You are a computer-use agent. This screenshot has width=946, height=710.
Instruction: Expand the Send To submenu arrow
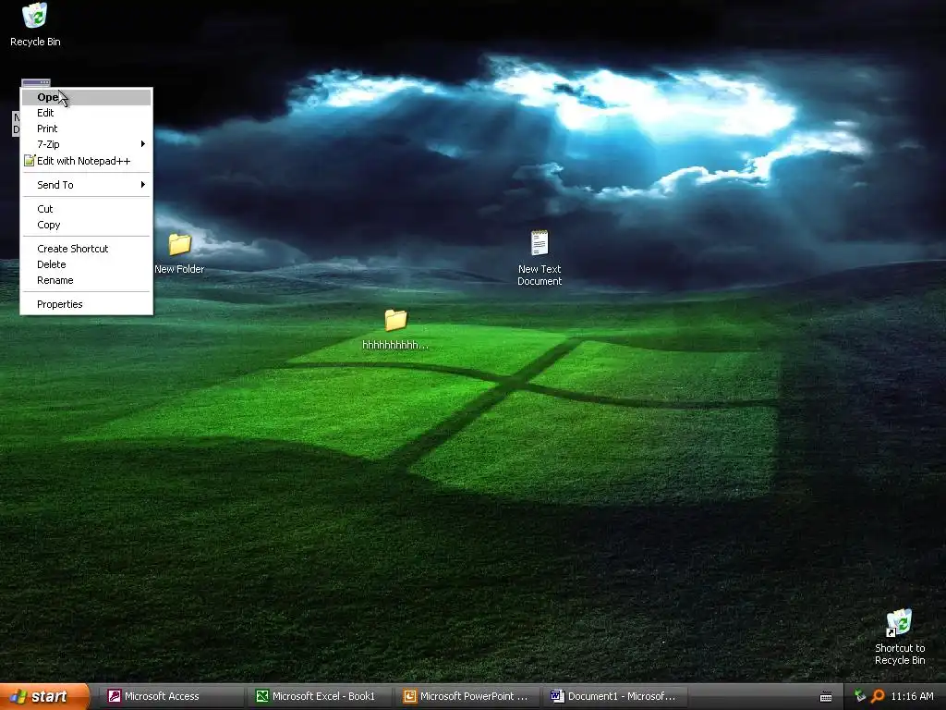[x=143, y=184]
